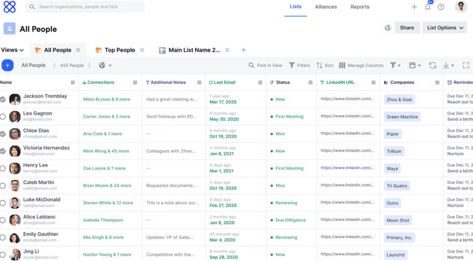Click the search organizations input field
The image size is (473, 261).
[85, 7]
